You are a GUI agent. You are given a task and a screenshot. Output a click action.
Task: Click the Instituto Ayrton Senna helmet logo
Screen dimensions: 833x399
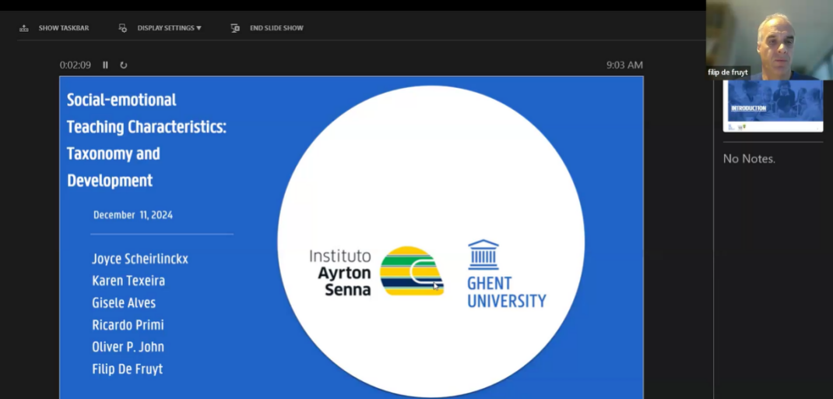point(412,270)
